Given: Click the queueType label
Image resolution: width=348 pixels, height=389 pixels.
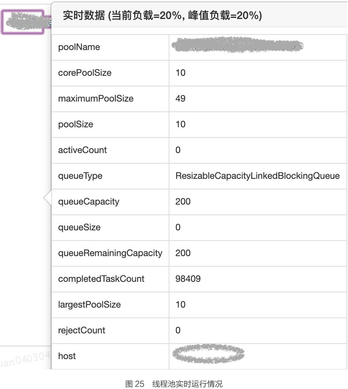Looking at the screenshot, I should (80, 176).
